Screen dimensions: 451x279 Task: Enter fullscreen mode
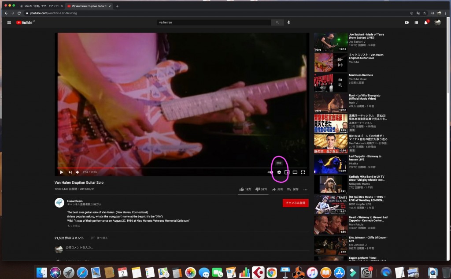[303, 172]
